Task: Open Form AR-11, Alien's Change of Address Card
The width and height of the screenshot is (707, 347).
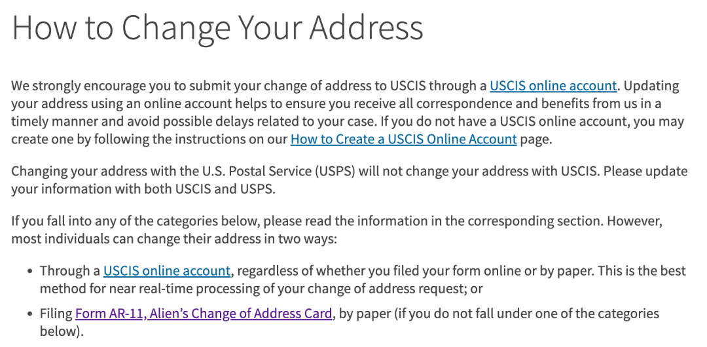Action: (x=204, y=314)
